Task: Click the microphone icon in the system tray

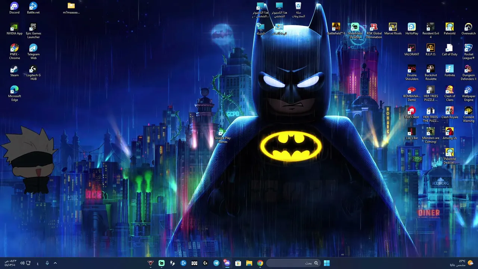Action: tap(47, 263)
